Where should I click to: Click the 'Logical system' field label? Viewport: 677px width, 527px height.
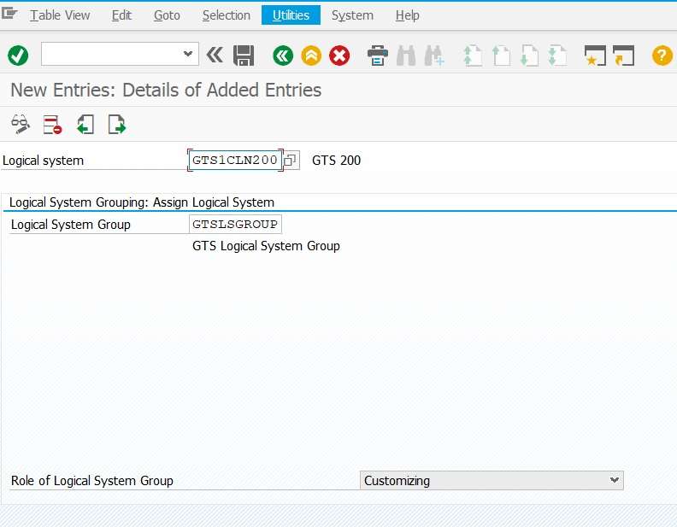[x=44, y=161]
